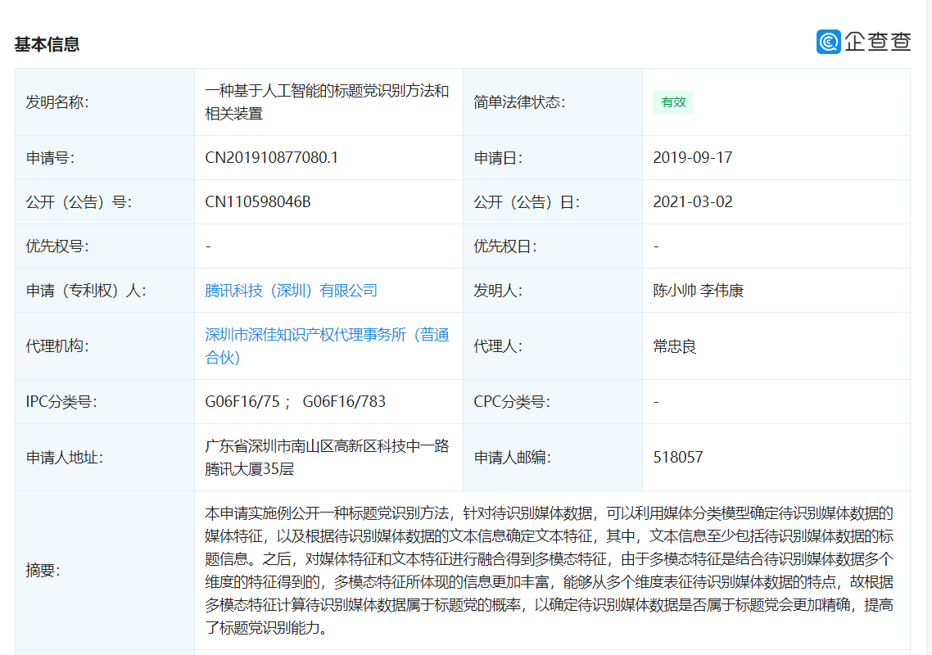
Task: Click the 企查查 brand name text
Action: pyautogui.click(x=877, y=42)
